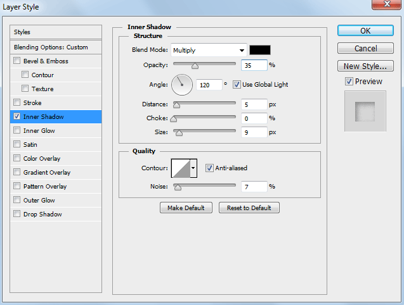Click the Noise slider handle
This screenshot has width=404, height=305.
178,187
